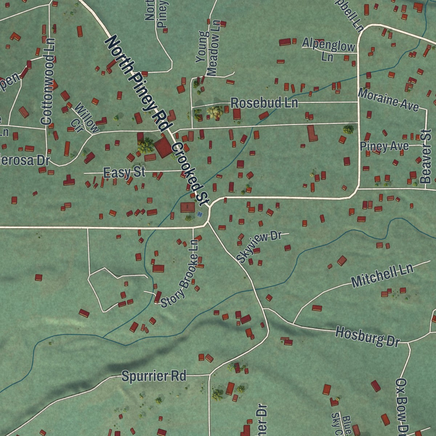436x436 pixels.
Task: Click the 'Mitchell Ln' label
Action: pyautogui.click(x=383, y=276)
